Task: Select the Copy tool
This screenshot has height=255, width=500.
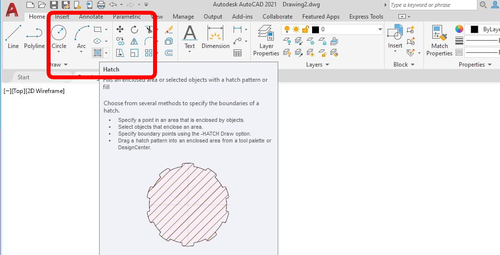Action: tap(120, 41)
